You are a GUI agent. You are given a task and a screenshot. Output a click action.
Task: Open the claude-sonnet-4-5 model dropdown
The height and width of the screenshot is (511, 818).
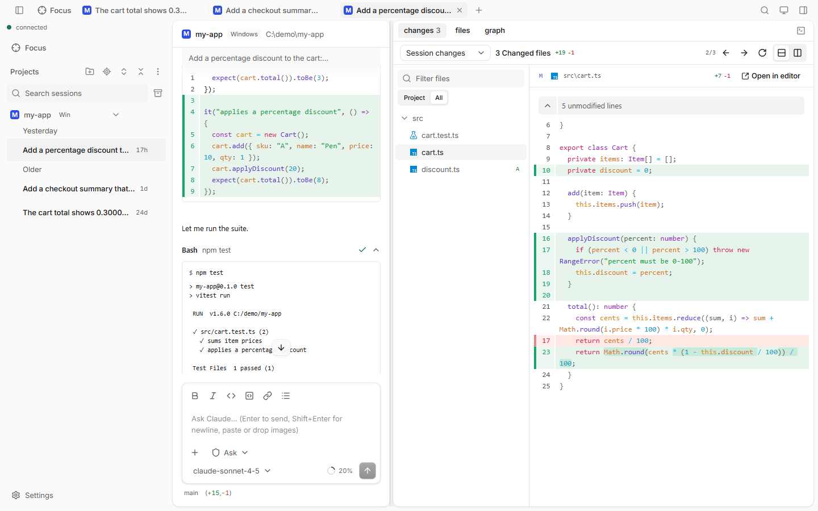point(232,471)
